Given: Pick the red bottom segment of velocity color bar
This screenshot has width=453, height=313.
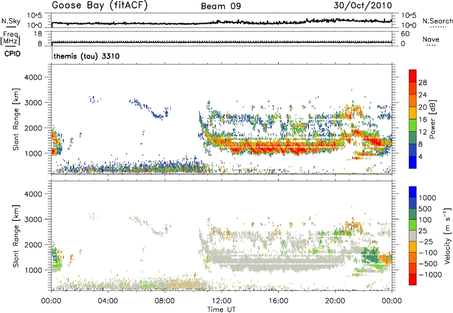Looking at the screenshot, I should click(413, 280).
